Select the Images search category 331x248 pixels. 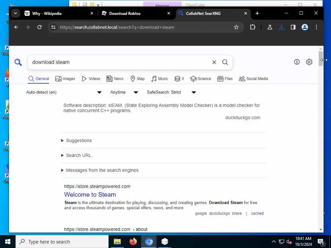click(x=65, y=79)
